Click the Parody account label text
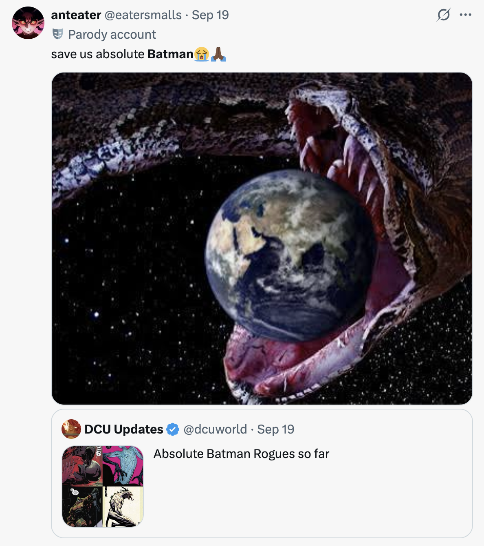The width and height of the screenshot is (484, 546). [112, 35]
